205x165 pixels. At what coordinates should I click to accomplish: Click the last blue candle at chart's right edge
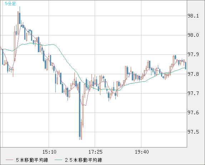pos(185,65)
